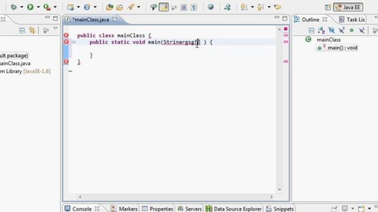Click the Toggle Breadcrumb icon
Screen dimensions: 378x212
pos(154,7)
